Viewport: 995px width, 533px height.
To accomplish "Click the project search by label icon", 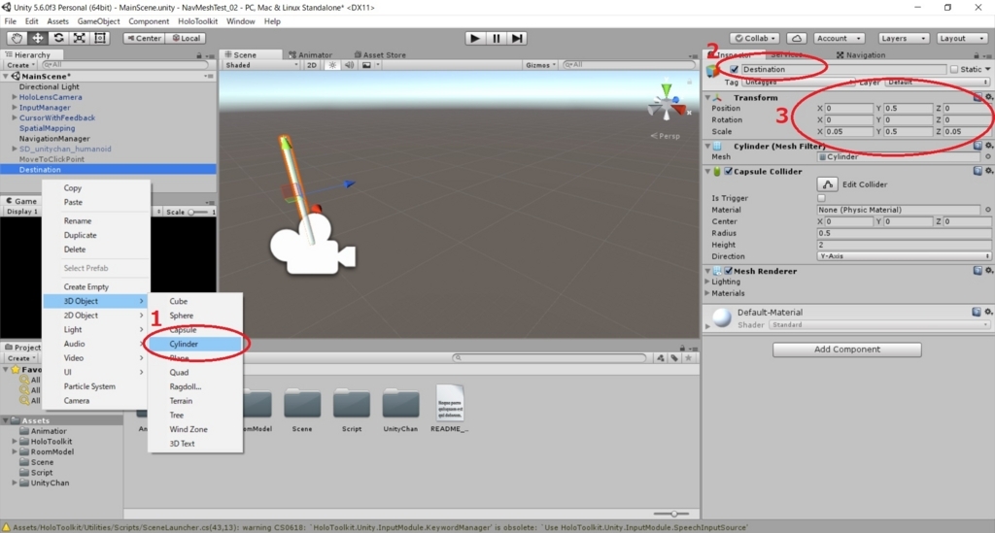I will 674,358.
